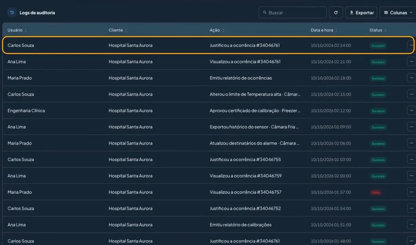The height and width of the screenshot is (245, 416).
Task: Click the timestamp 10/10/2026 02:00:00
Action: pyautogui.click(x=331, y=176)
